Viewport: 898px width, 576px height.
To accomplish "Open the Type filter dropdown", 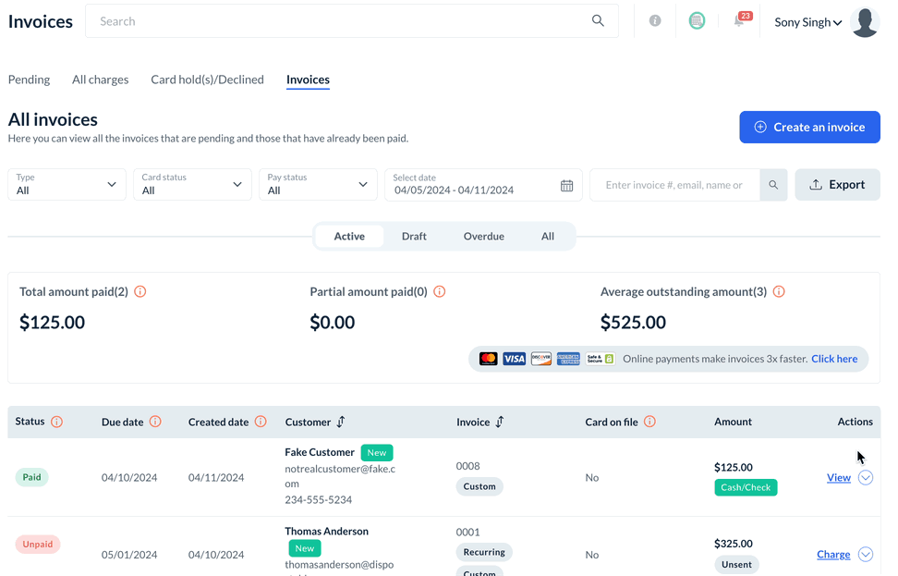I will pyautogui.click(x=67, y=184).
